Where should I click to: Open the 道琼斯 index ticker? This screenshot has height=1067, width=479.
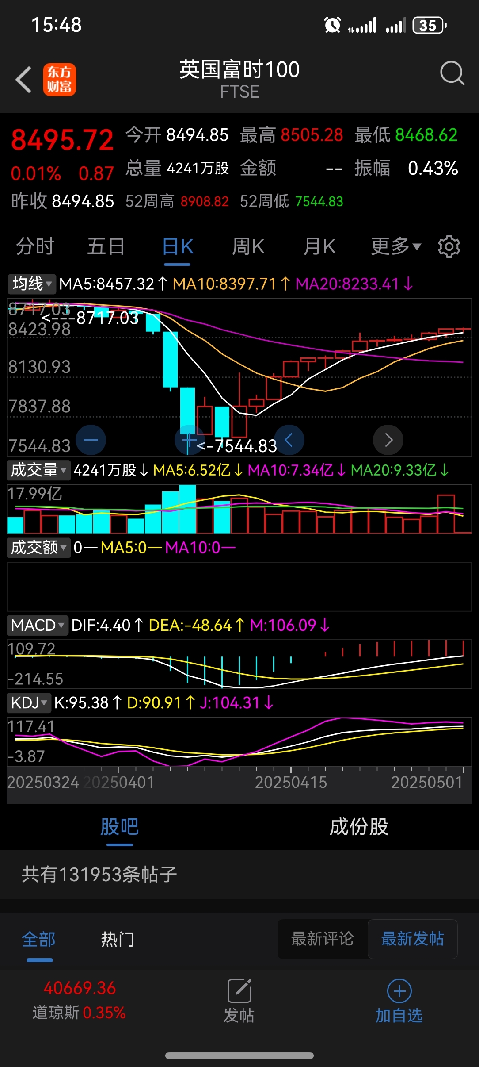[80, 1000]
